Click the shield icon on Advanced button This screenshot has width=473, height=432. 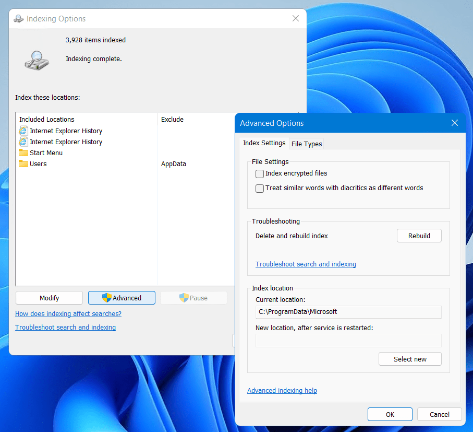[x=106, y=298]
